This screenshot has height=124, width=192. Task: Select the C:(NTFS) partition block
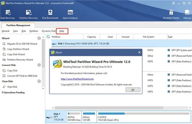[144, 117]
